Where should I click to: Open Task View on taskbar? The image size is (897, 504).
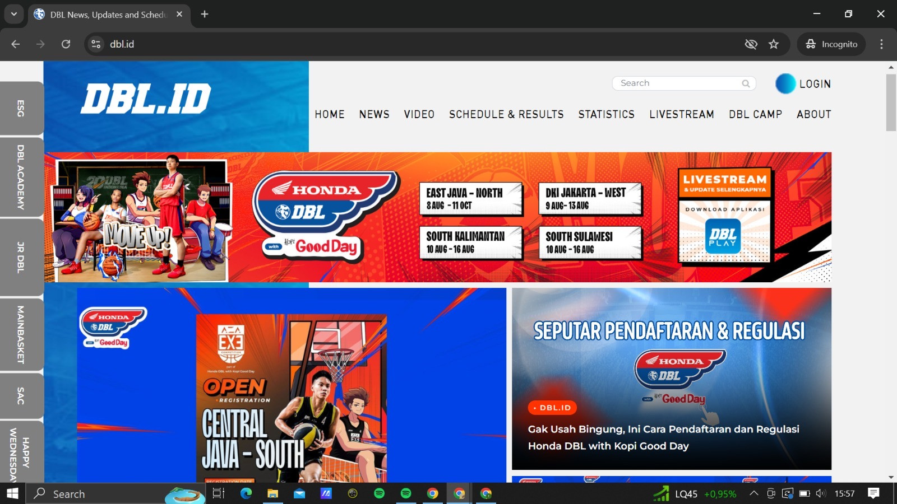pyautogui.click(x=219, y=493)
